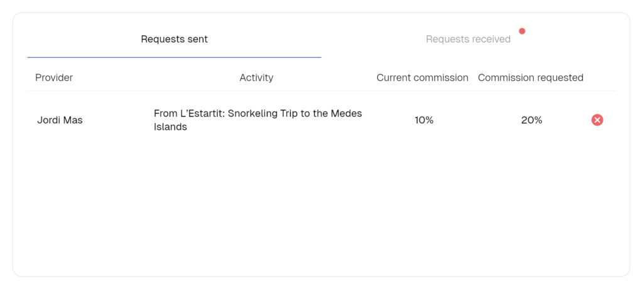
Task: Switch to the Requests received tab
Action: click(468, 40)
